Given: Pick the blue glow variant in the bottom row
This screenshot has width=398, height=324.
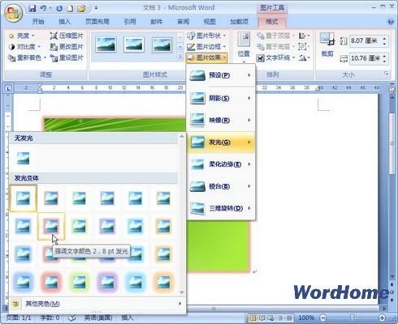Looking at the screenshot, I should [24, 282].
